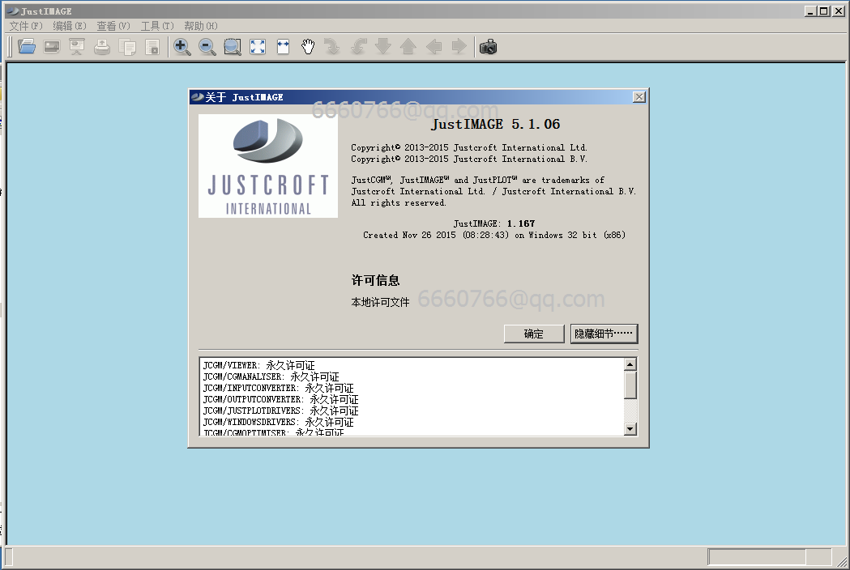The width and height of the screenshot is (850, 570).
Task: Click the left arrow toolbar icon
Action: click(x=434, y=47)
